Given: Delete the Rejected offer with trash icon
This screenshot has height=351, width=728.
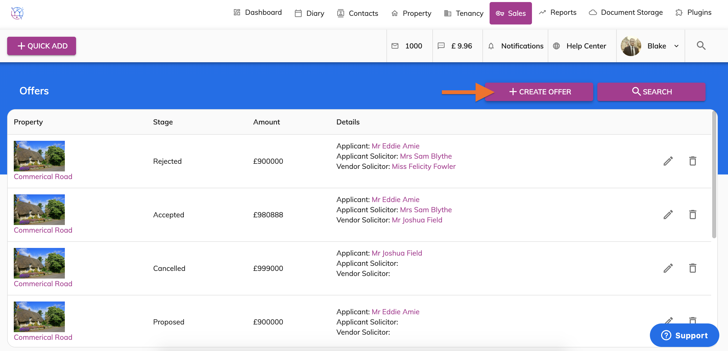Looking at the screenshot, I should tap(692, 161).
